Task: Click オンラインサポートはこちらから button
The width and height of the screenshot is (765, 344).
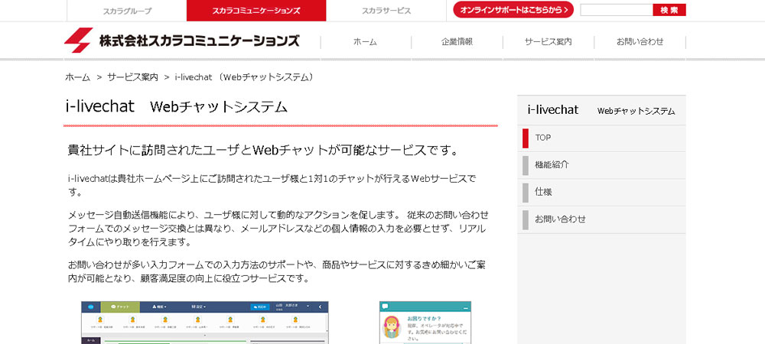Action: pos(513,10)
